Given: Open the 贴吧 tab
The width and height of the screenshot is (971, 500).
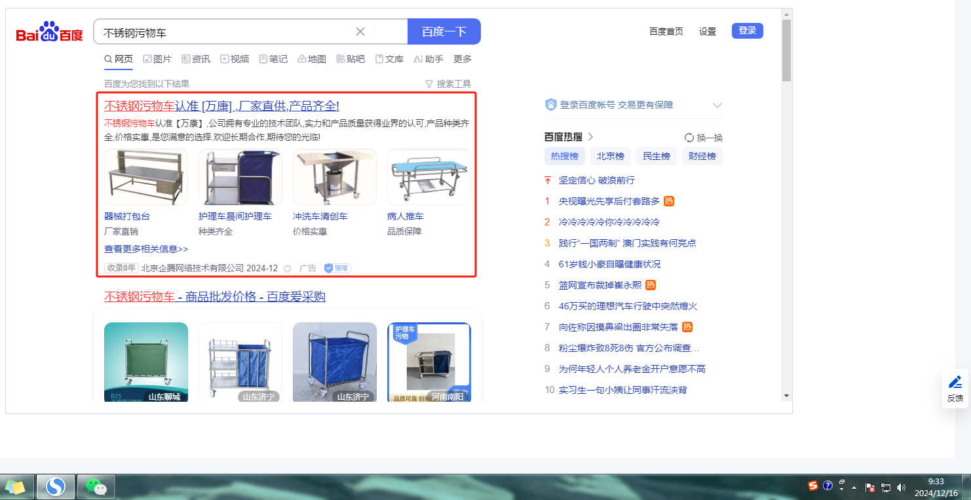Looking at the screenshot, I should pos(351,59).
